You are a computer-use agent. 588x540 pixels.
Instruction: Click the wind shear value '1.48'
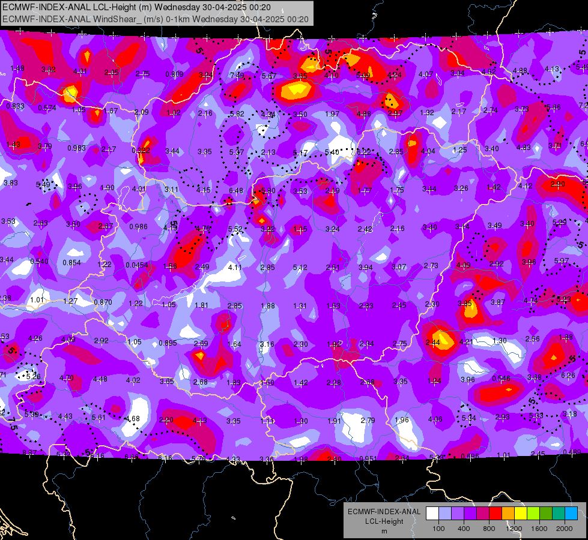(17, 68)
